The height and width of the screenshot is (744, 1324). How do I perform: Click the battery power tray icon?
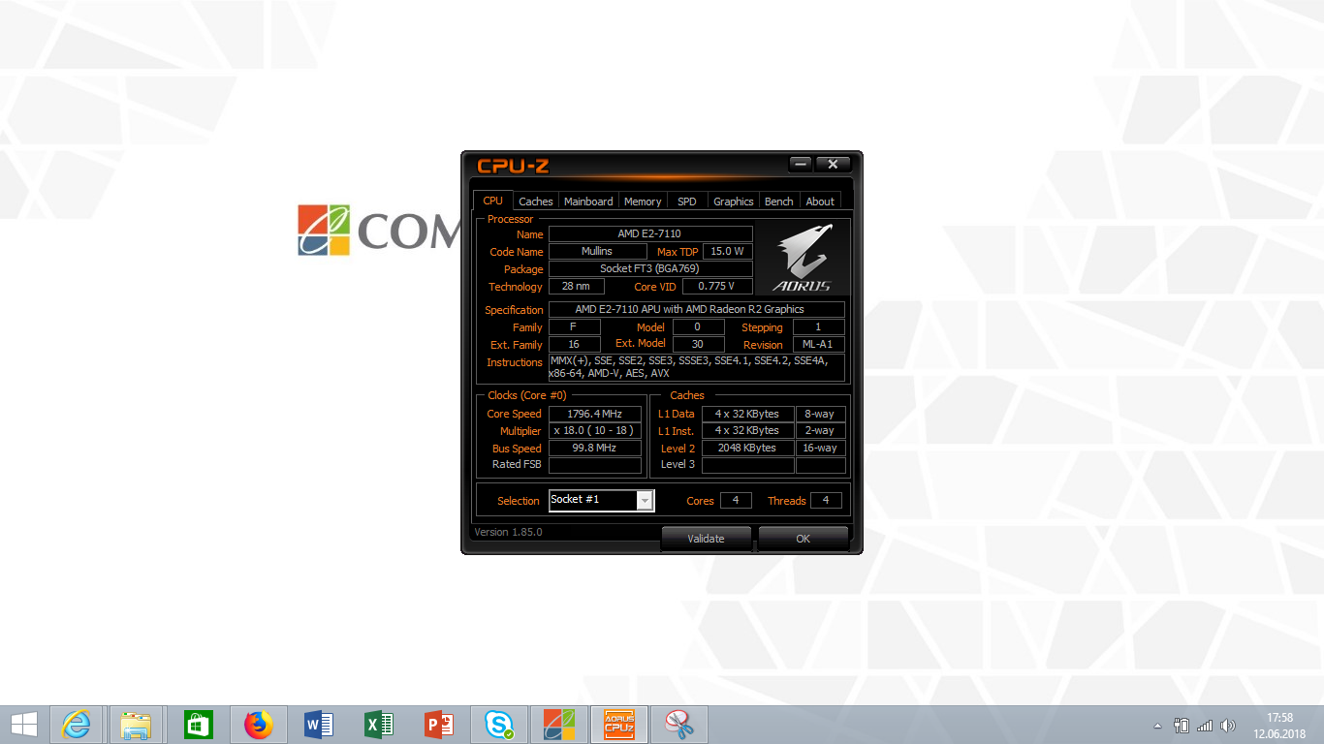(1182, 726)
